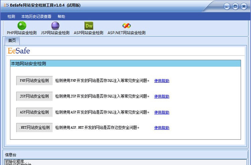Click the PHP网站安全检测 toolbar label
The width and height of the screenshot is (251, 165).
tap(22, 33)
